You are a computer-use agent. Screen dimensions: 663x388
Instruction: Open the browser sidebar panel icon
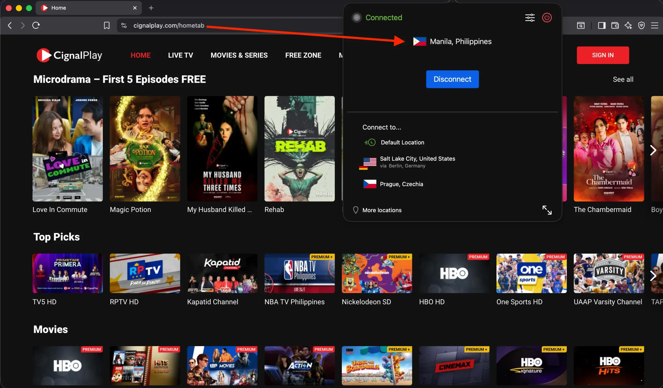(x=602, y=25)
